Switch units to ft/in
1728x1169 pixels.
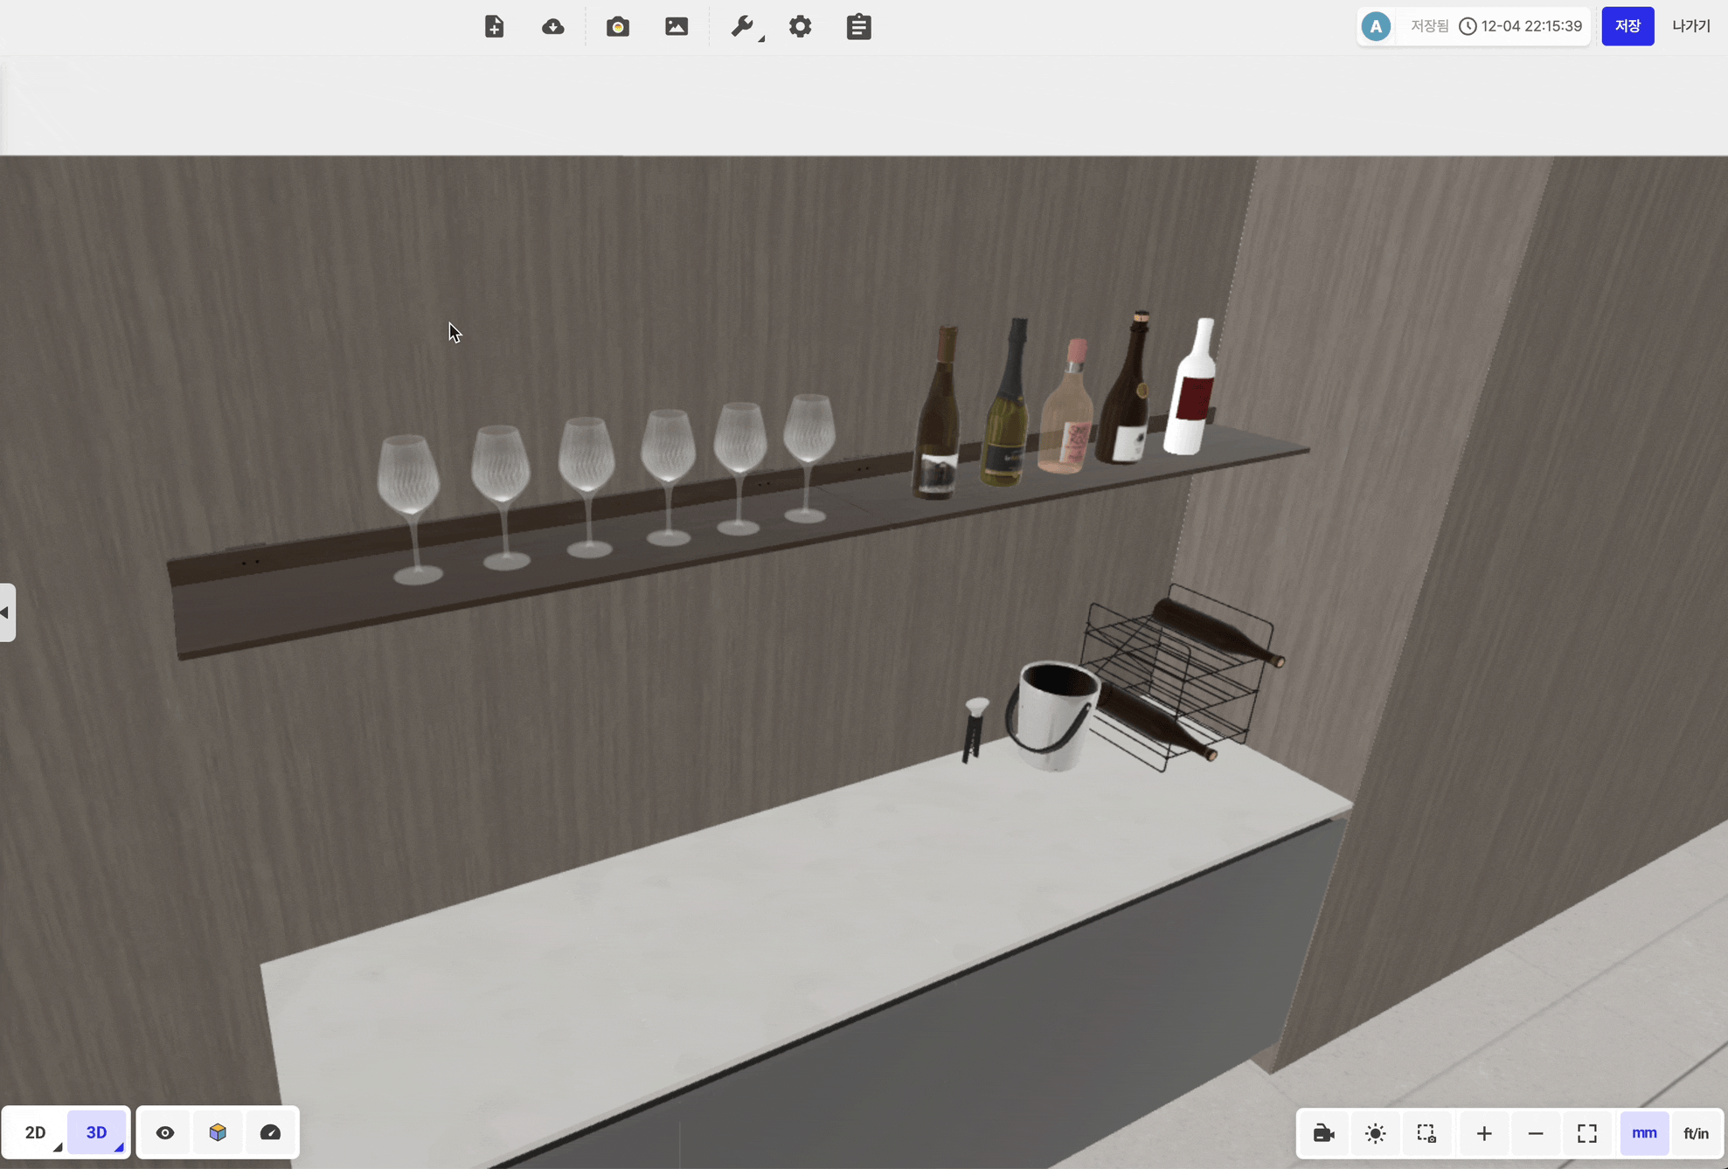click(1696, 1133)
